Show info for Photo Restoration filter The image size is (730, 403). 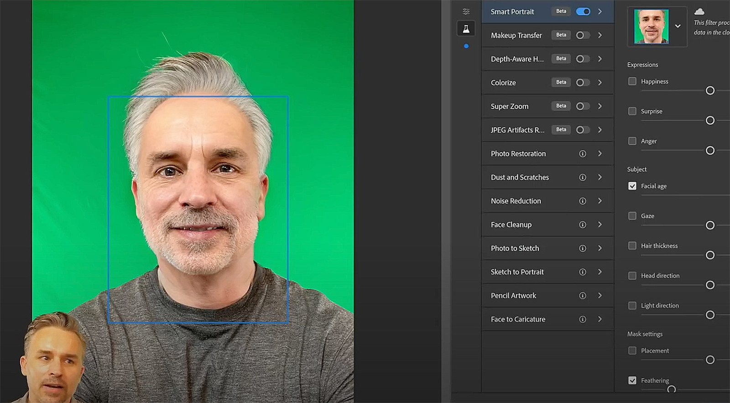(583, 154)
